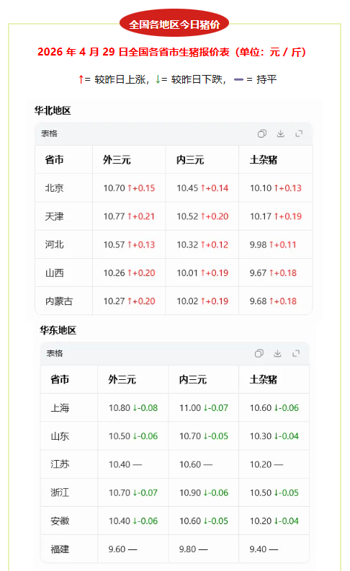Click the 表格 label above 华东 table
This screenshot has height=571, width=350.
click(55, 353)
